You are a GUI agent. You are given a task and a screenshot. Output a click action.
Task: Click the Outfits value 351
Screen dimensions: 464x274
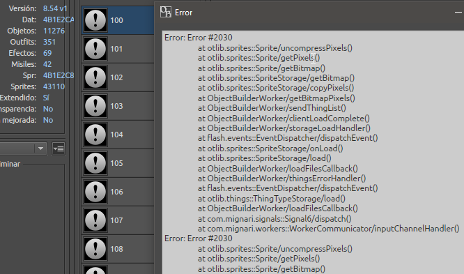(49, 42)
